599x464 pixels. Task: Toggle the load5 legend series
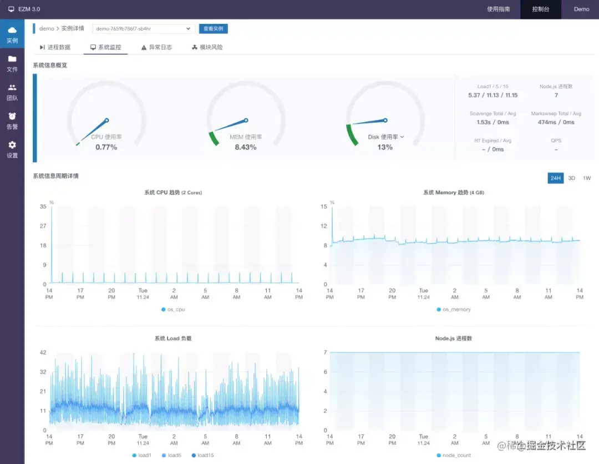click(x=171, y=455)
